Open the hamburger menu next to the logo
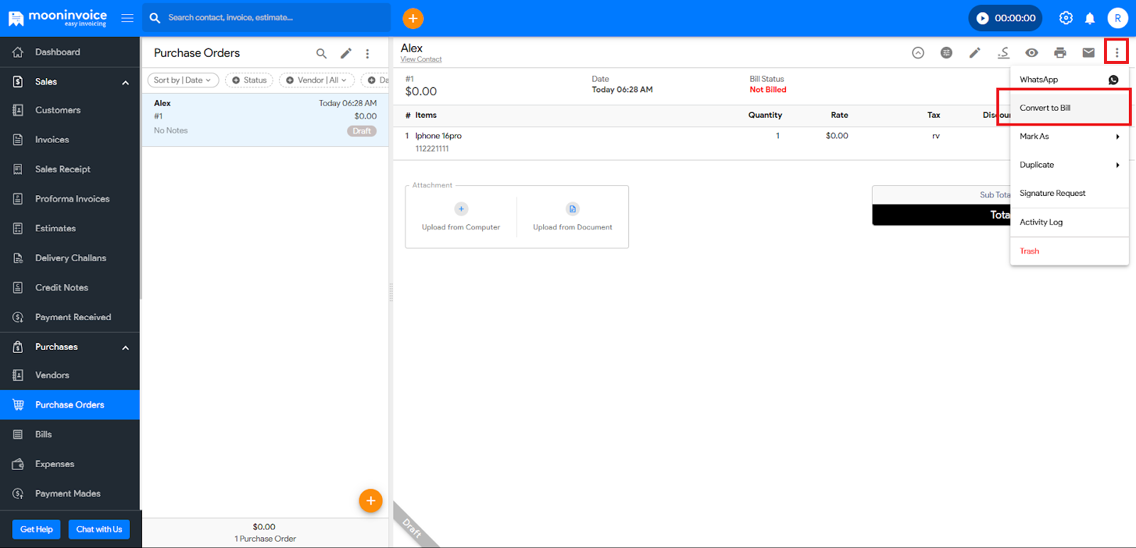This screenshot has width=1136, height=548. point(127,18)
